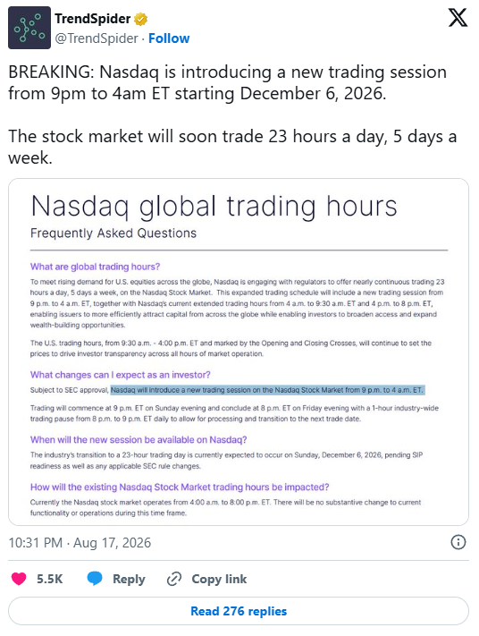Click the chain link copy icon

point(174,579)
